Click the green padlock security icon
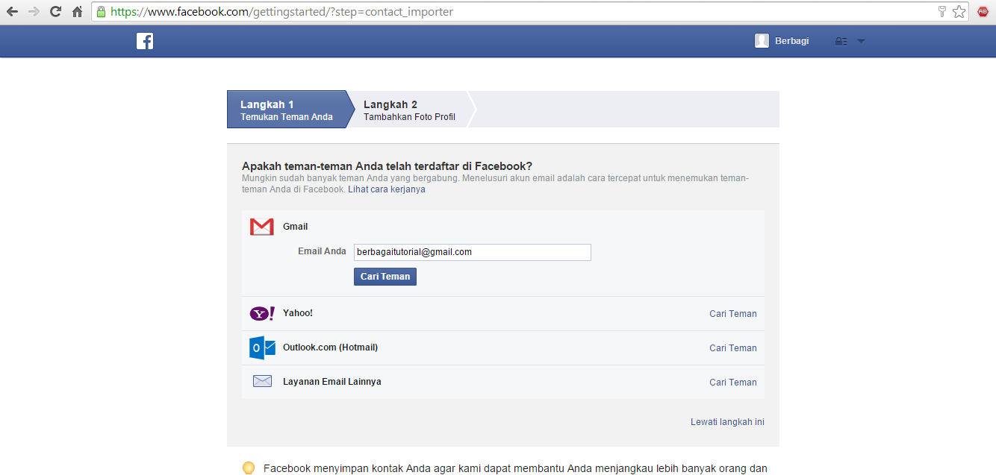Screen dimensions: 996x475 [x=101, y=11]
